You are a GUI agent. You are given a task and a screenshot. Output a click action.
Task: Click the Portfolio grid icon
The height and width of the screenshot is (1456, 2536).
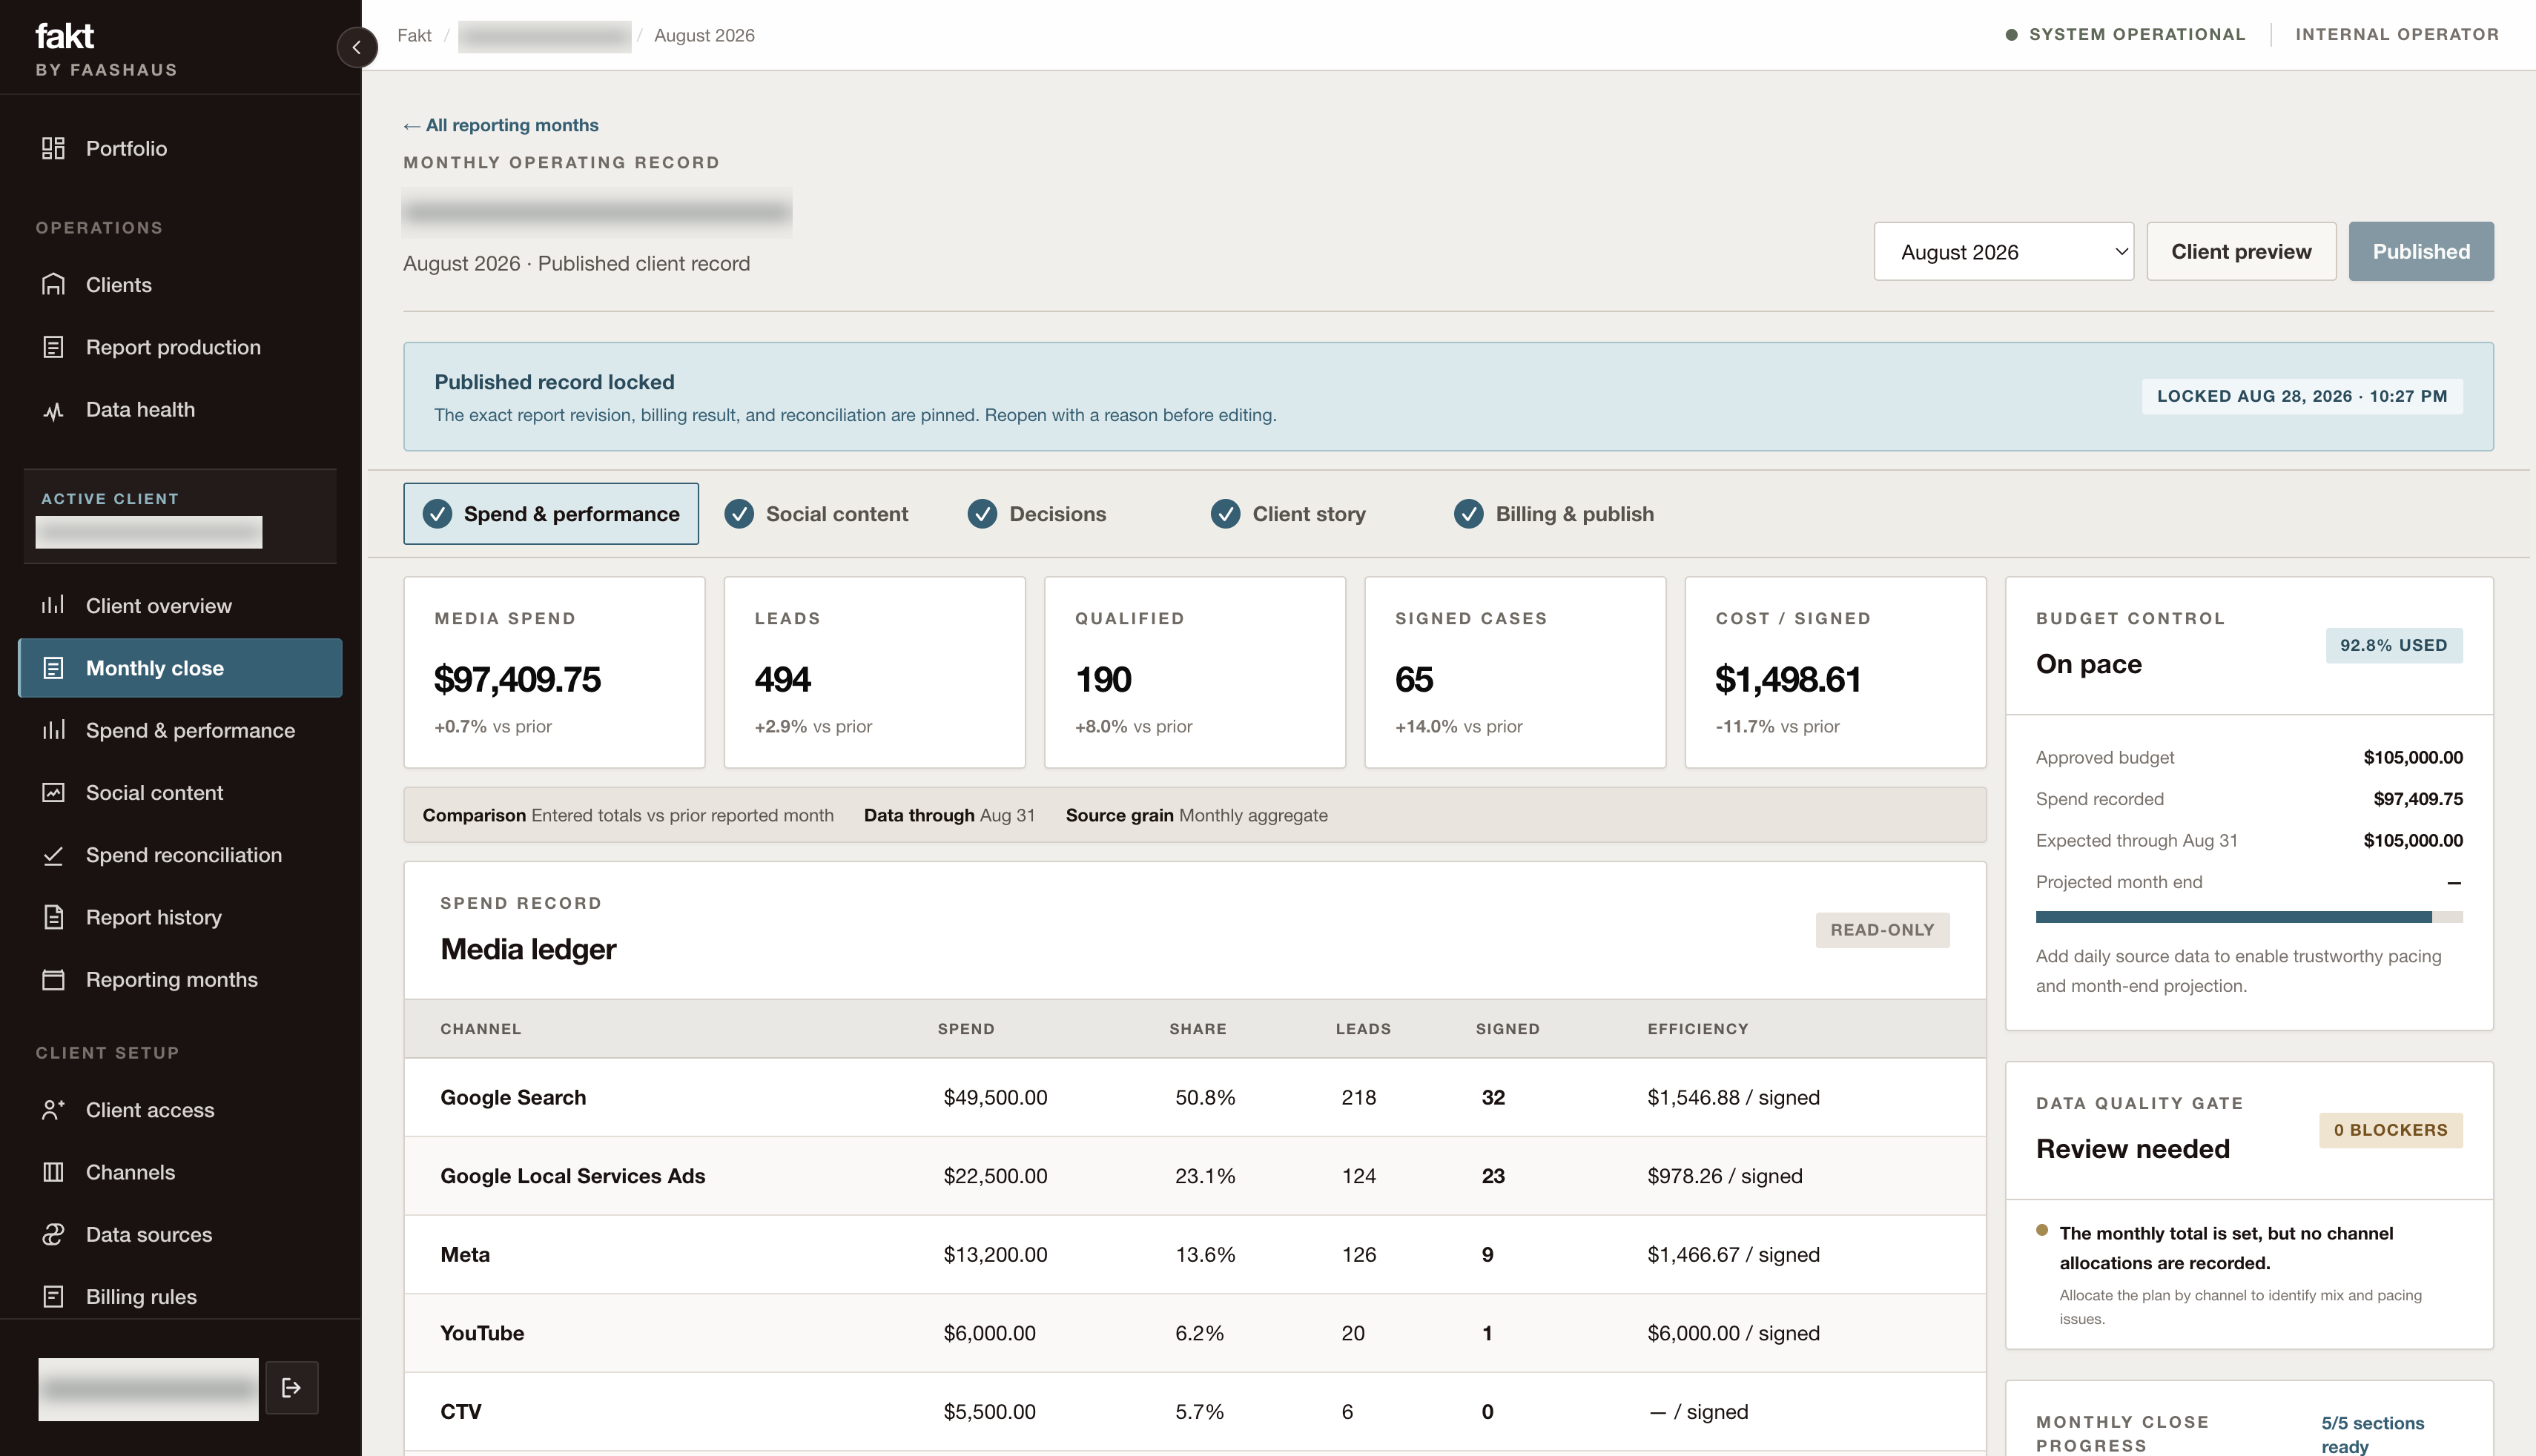pyautogui.click(x=53, y=148)
